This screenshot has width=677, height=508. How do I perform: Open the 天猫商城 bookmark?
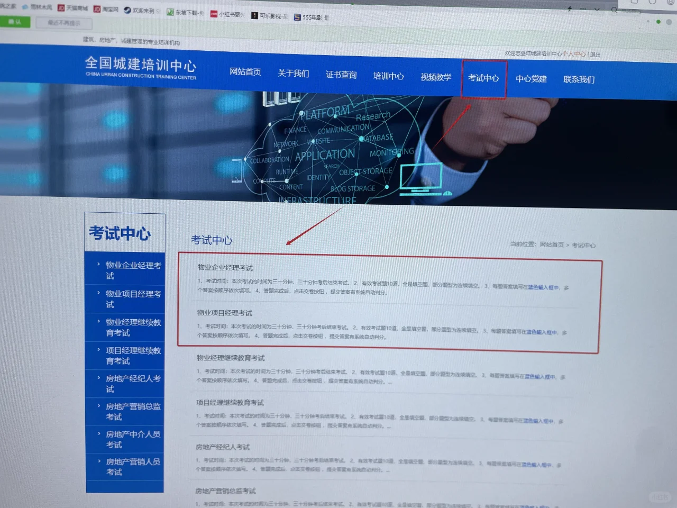[72, 8]
